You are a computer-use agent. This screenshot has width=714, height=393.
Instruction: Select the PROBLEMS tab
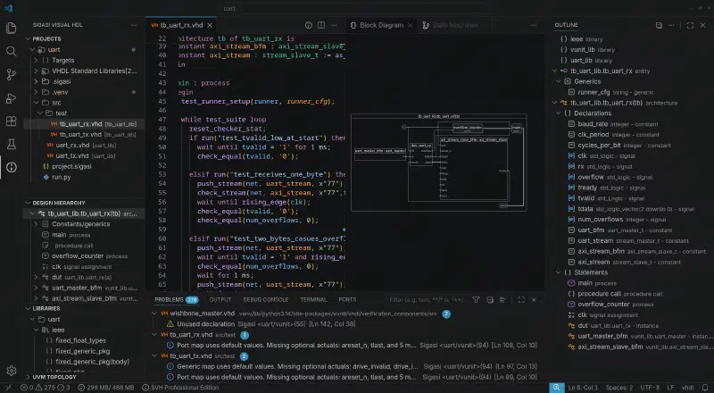point(176,299)
